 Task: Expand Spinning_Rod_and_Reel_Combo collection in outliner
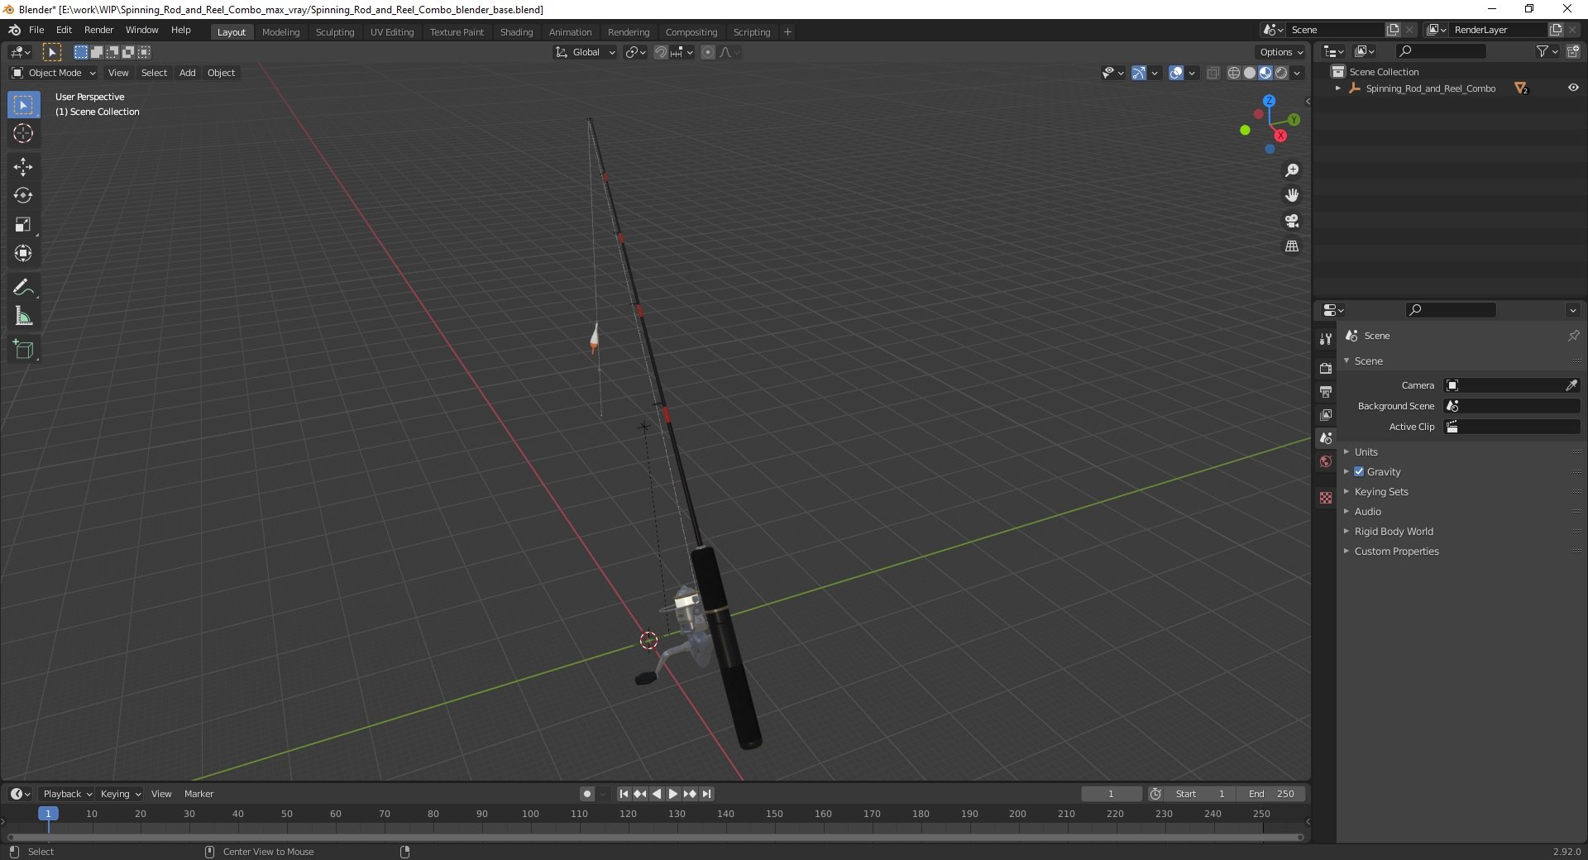click(x=1338, y=88)
